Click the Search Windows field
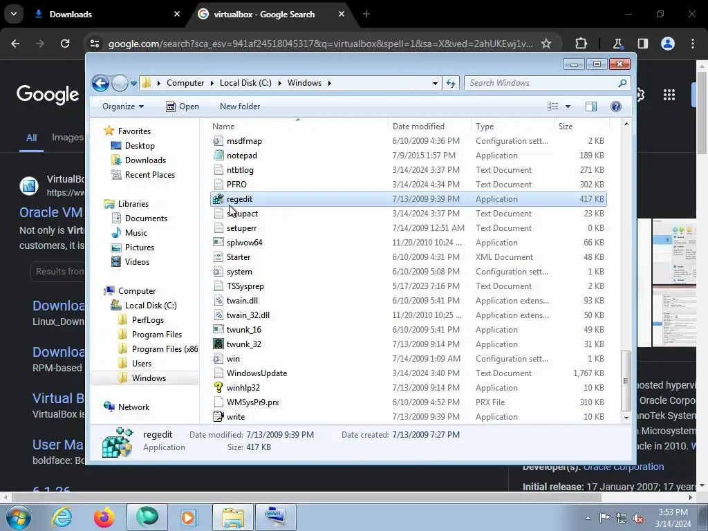 click(x=547, y=83)
